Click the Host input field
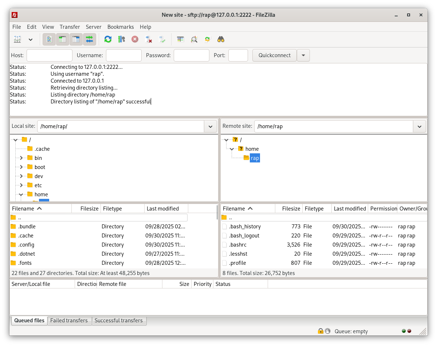 [x=50, y=55]
